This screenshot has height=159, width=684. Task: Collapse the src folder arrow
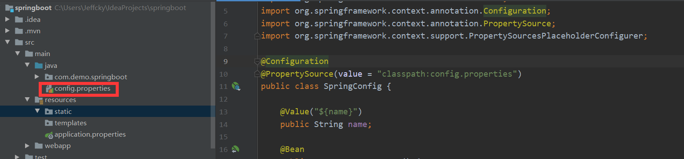point(7,42)
